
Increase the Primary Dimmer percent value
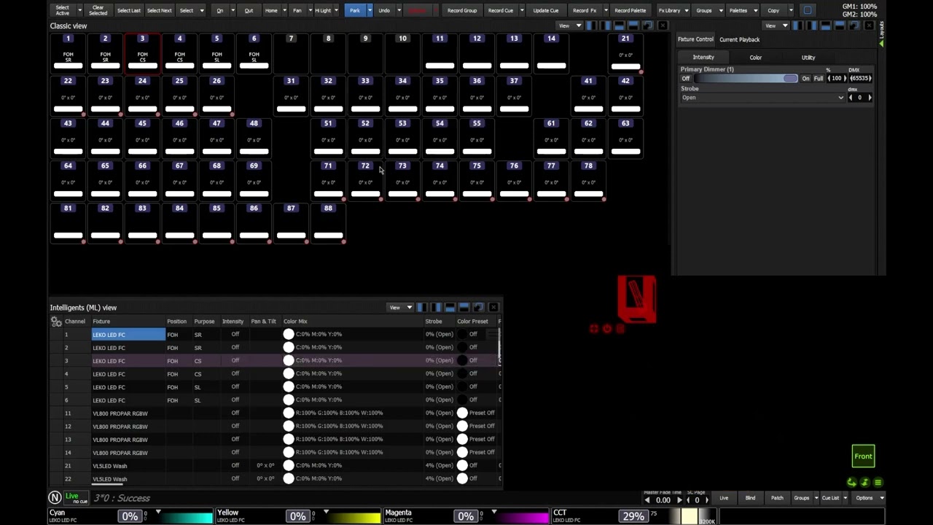(845, 78)
